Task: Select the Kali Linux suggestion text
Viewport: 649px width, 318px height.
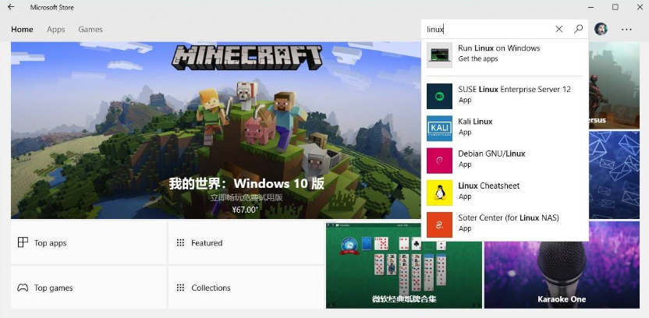Action: pos(475,122)
